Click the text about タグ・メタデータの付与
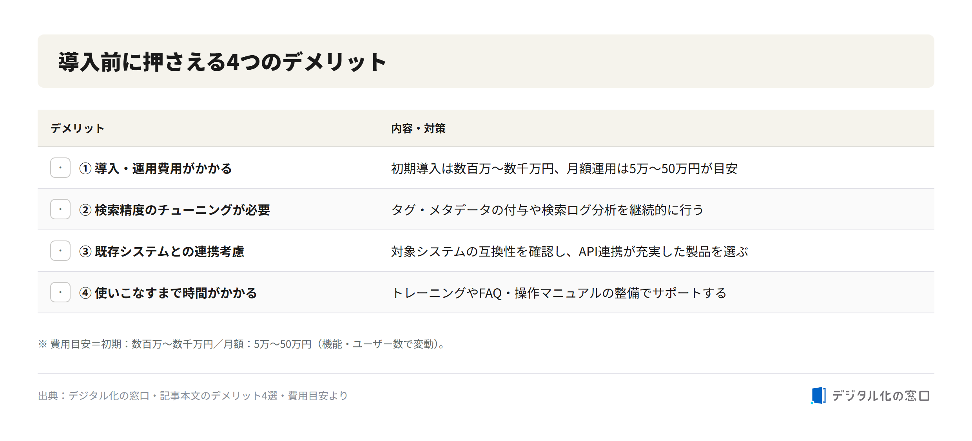Screen dimensions: 972x441 point(548,210)
